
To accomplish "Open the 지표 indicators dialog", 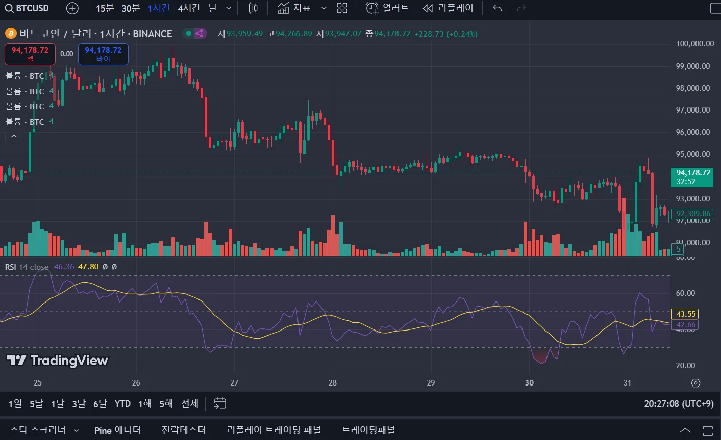I will tap(294, 8).
